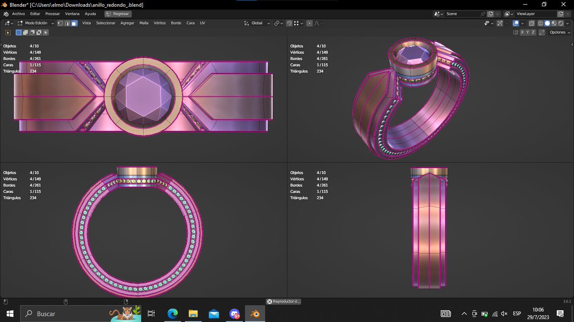Open Discord from the taskbar
This screenshot has width=574, height=322.
(x=234, y=313)
